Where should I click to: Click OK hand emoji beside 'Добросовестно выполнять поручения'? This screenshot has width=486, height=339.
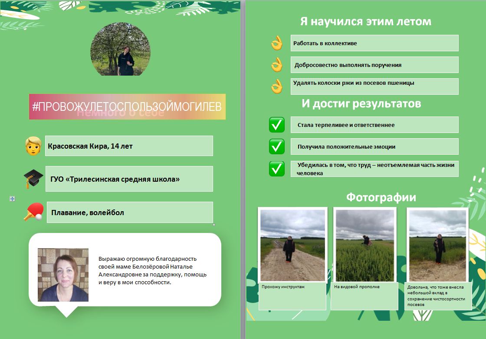(277, 65)
